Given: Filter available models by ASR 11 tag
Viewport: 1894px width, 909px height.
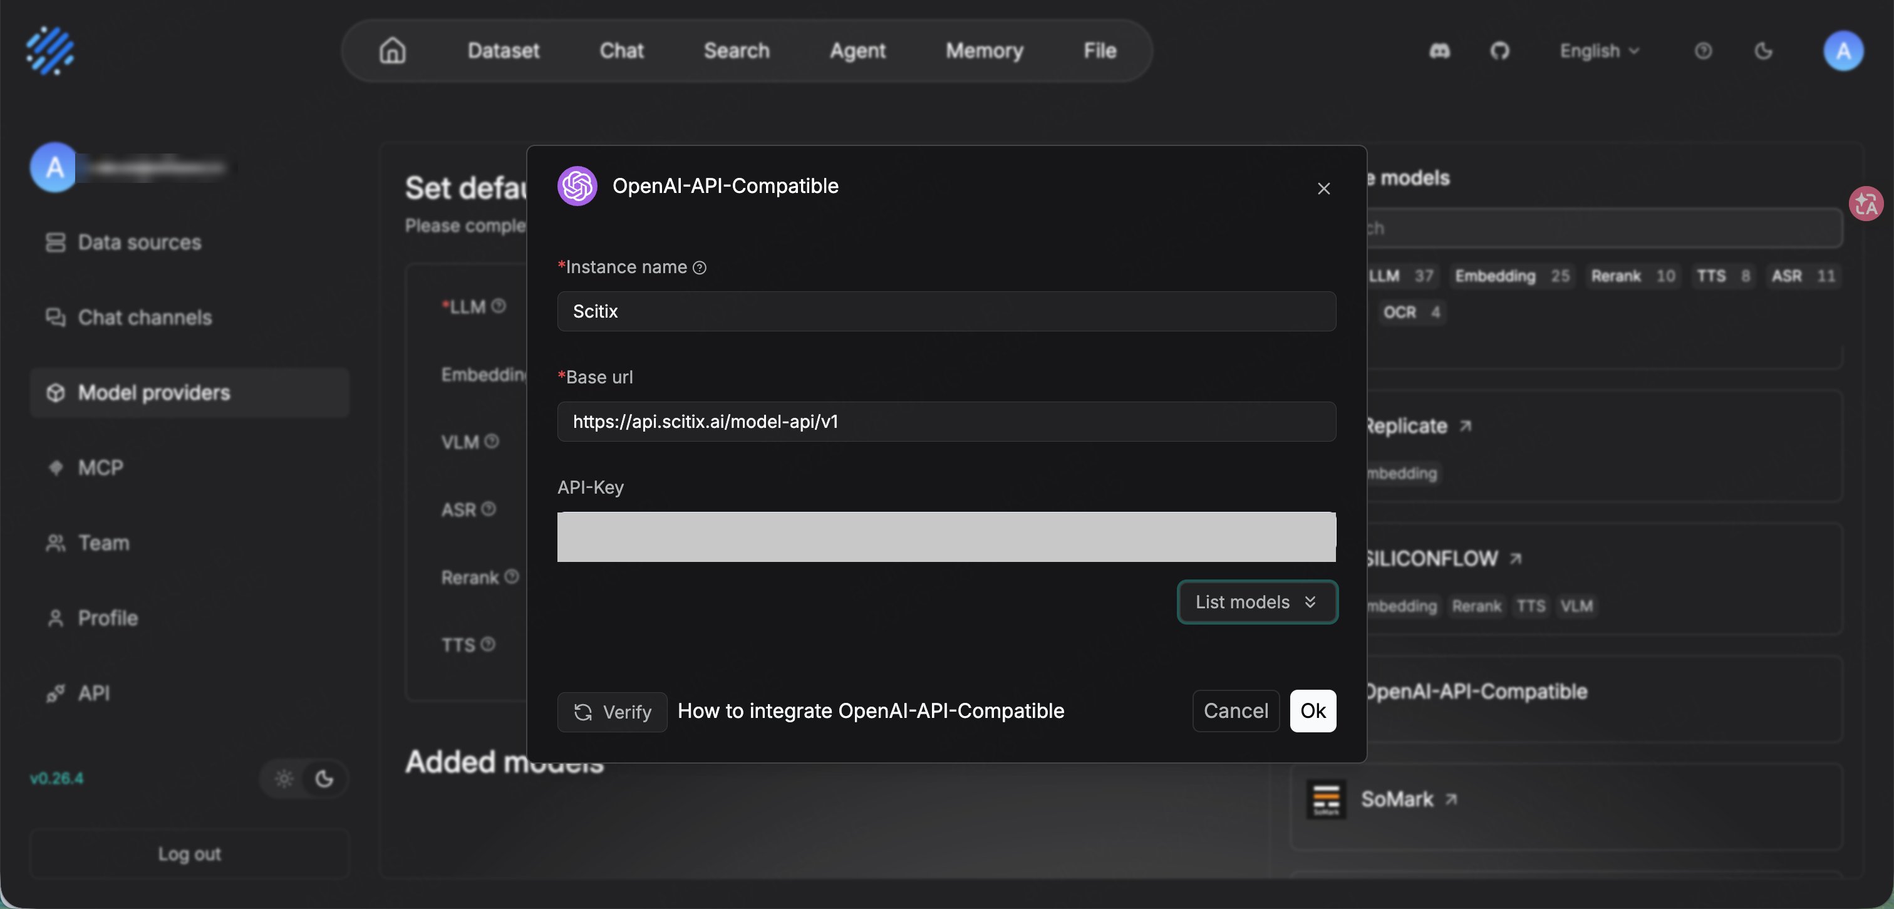Looking at the screenshot, I should tap(1803, 276).
